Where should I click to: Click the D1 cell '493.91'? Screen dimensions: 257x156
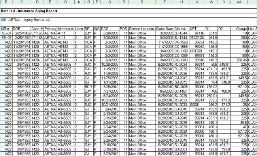(212, 118)
